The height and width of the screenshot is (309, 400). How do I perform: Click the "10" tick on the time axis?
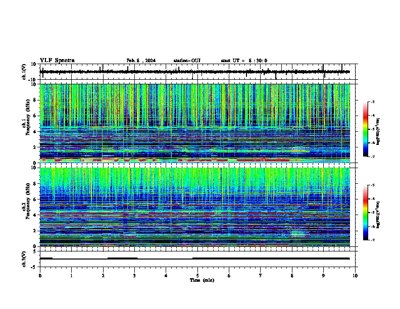(x=355, y=276)
